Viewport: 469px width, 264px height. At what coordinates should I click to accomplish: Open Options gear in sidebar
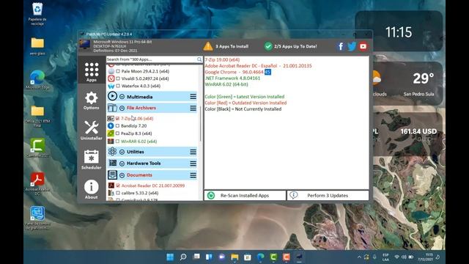91,100
